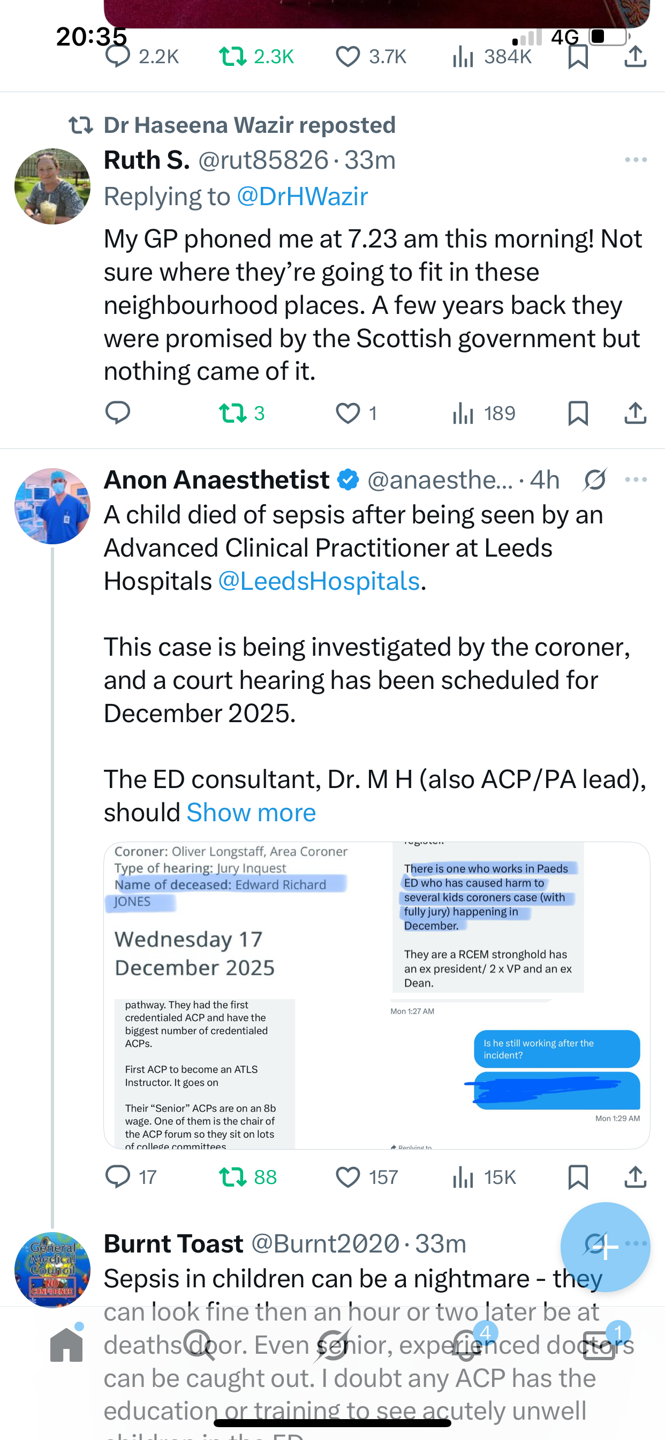
Task: Open the @LeedsHospitals mention link
Action: (x=319, y=581)
